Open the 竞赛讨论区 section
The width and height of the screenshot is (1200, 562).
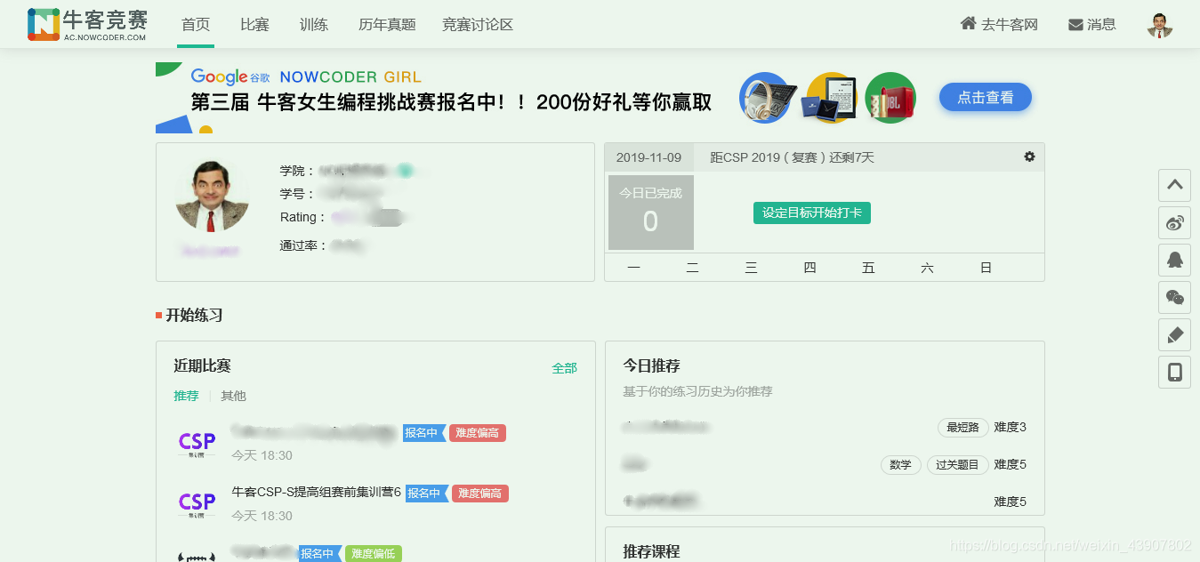476,25
